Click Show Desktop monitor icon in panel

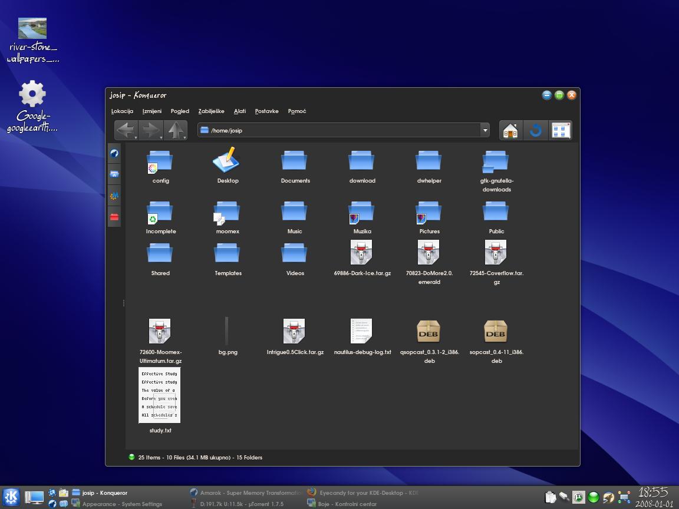coord(34,498)
